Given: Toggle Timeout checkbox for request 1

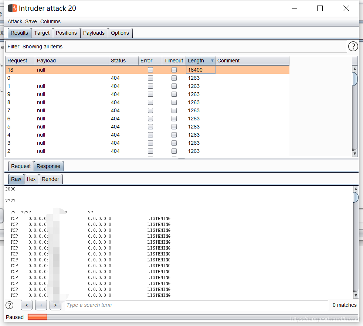Looking at the screenshot, I should tap(174, 86).
